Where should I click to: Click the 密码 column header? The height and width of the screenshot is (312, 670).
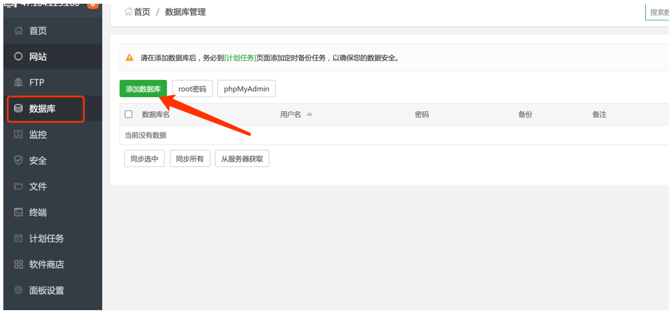[x=422, y=114]
